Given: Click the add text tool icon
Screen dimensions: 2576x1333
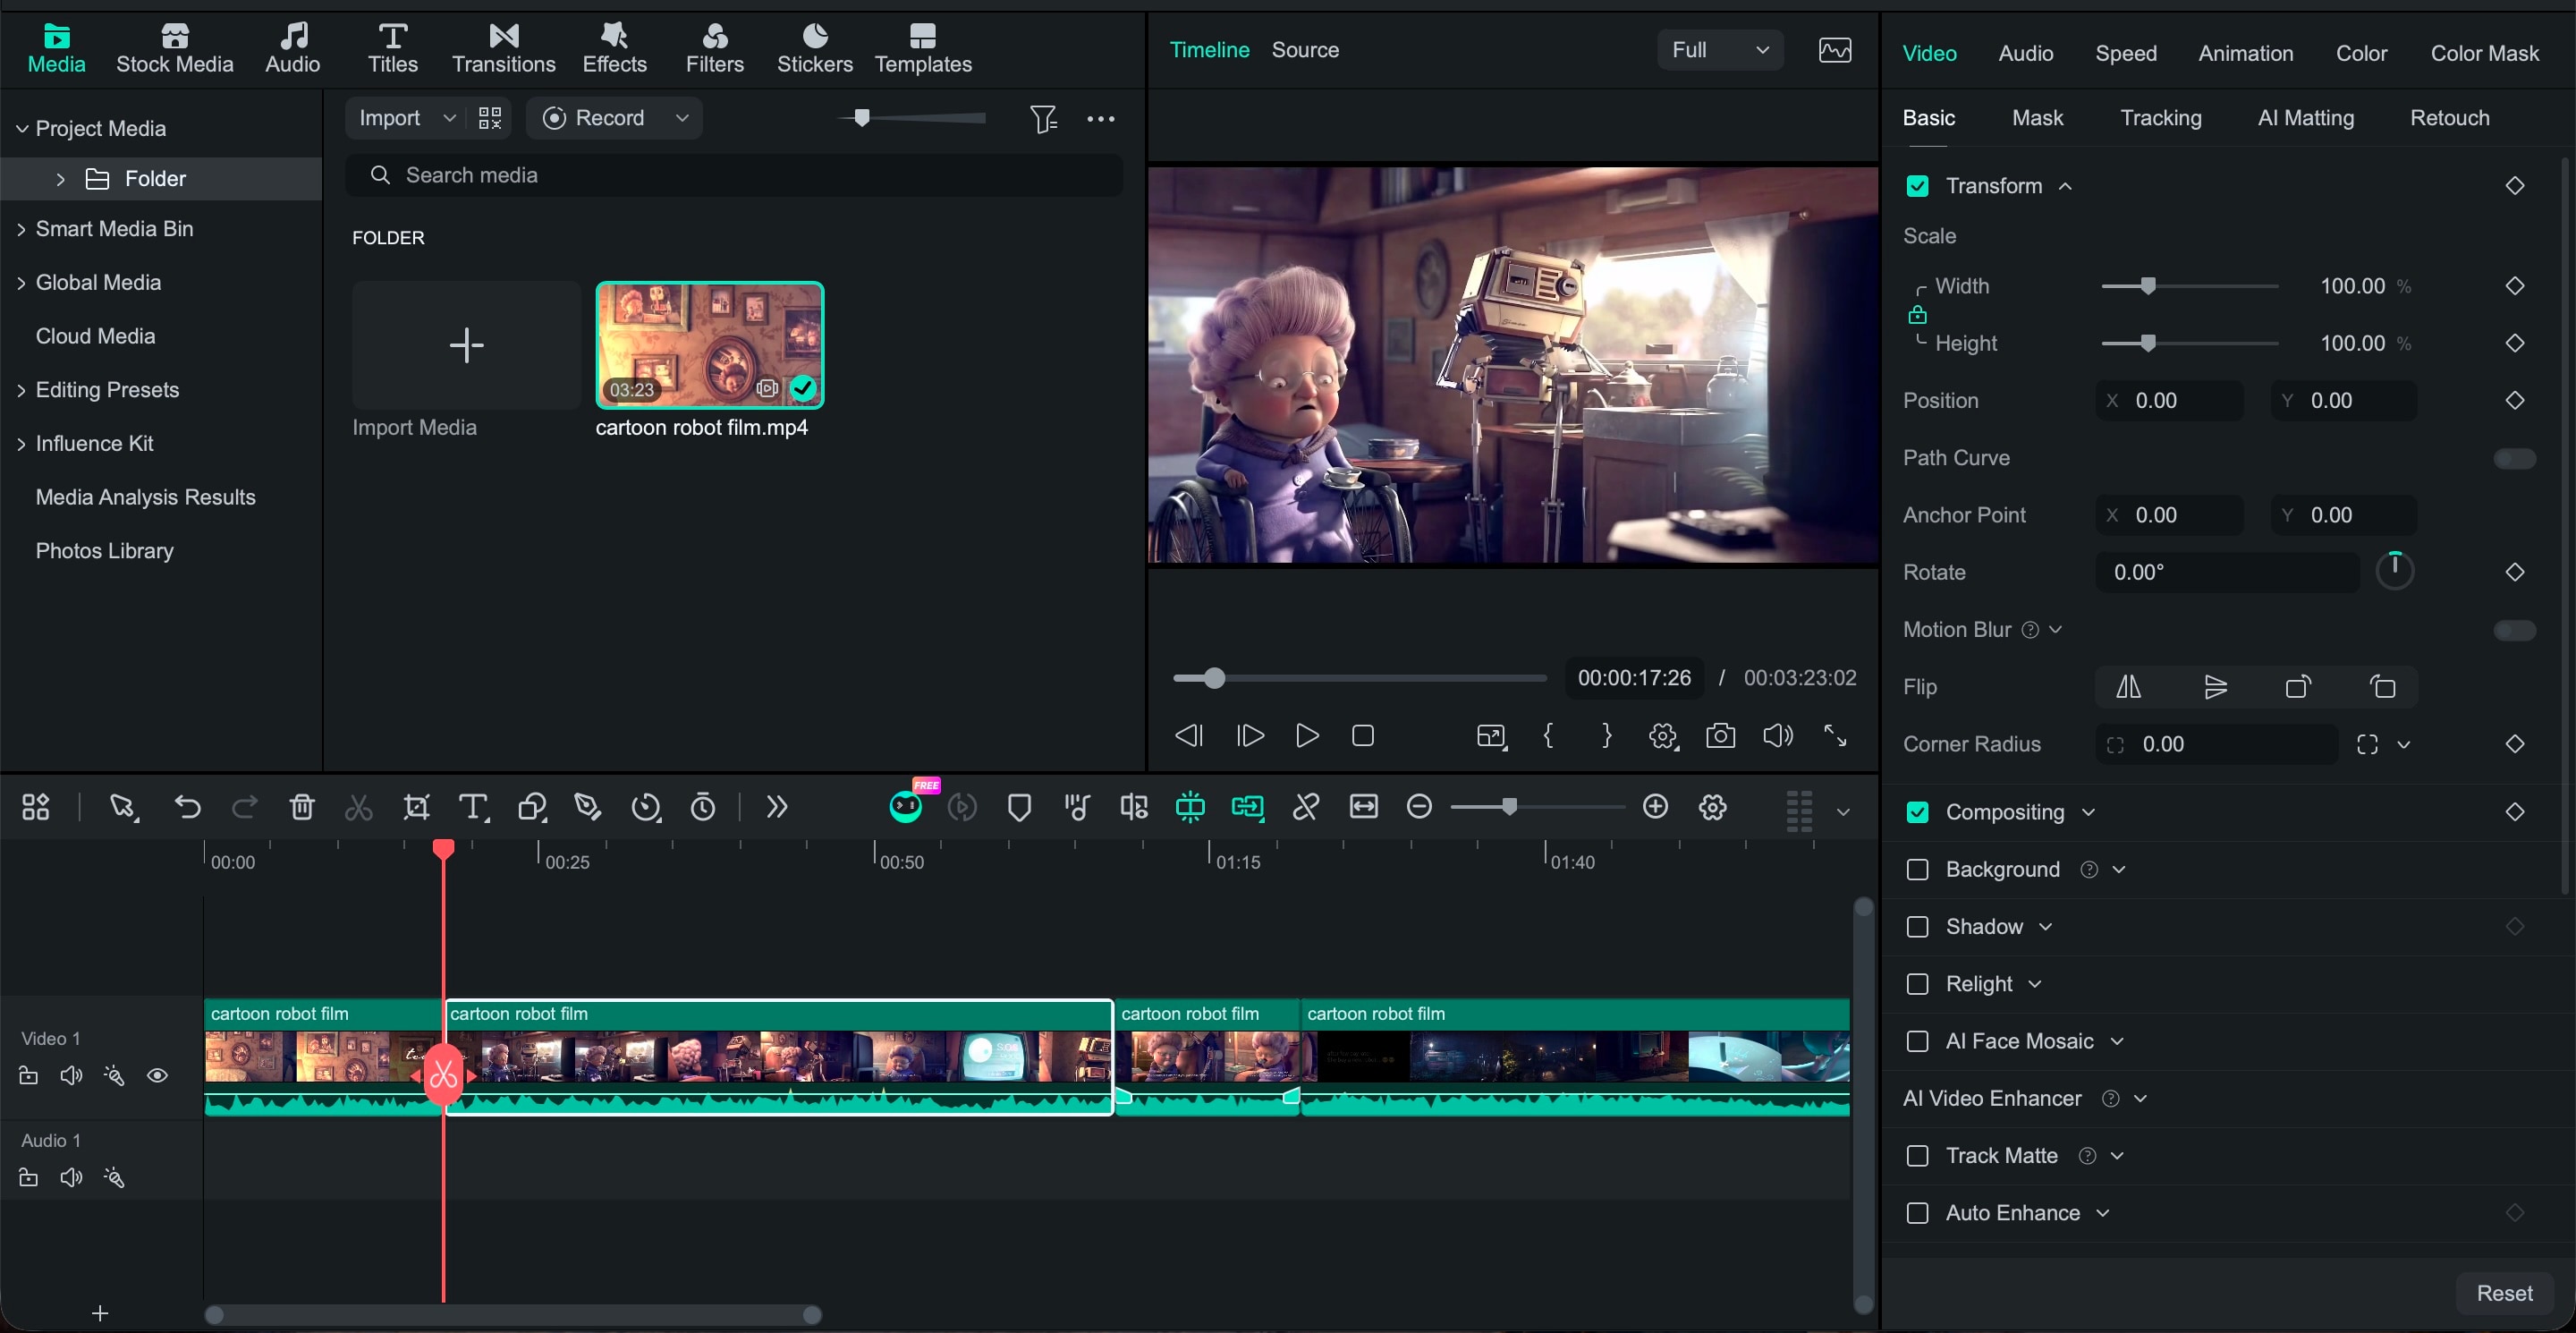Looking at the screenshot, I should click(474, 807).
